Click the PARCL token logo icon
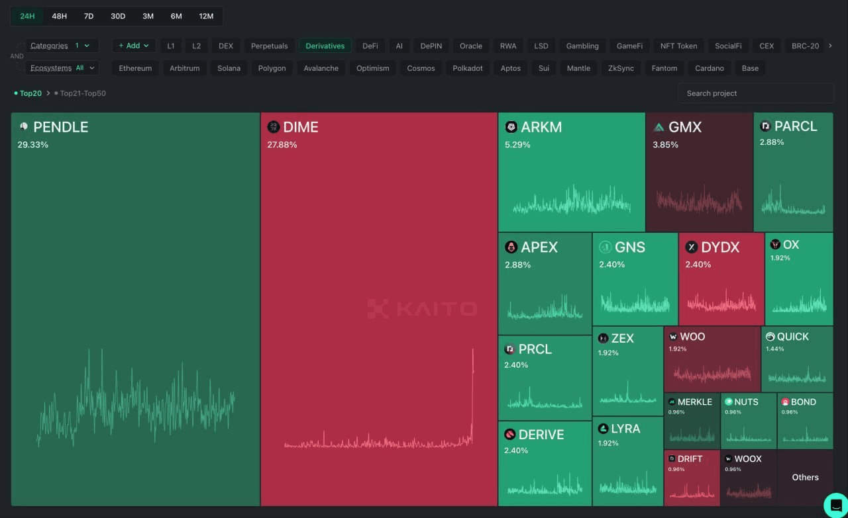 765,126
